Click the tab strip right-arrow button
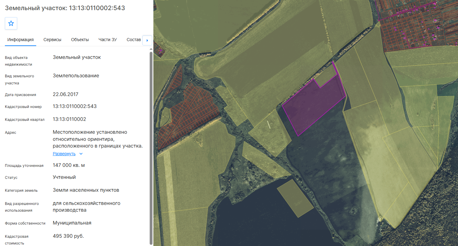458x246 pixels. 147,40
